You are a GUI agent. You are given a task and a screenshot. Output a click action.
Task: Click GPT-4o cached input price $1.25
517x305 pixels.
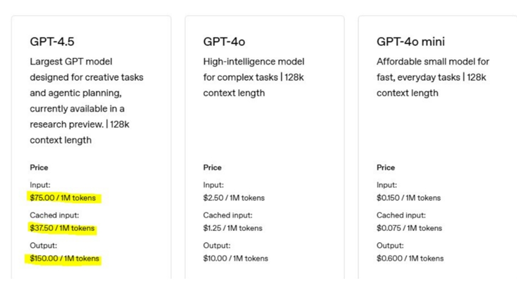pyautogui.click(x=233, y=228)
